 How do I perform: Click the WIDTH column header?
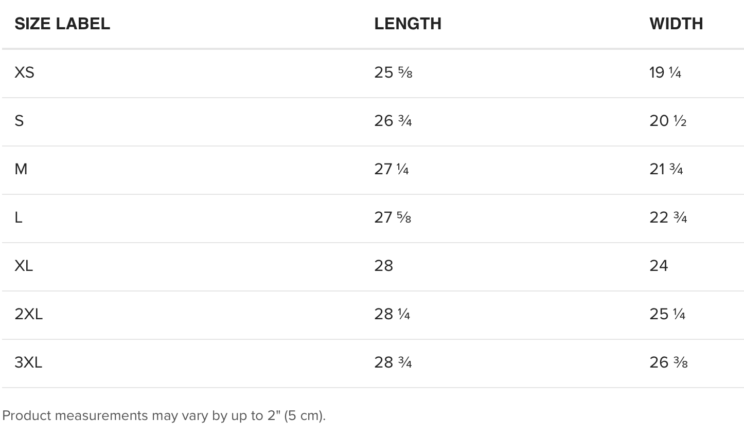pos(676,24)
